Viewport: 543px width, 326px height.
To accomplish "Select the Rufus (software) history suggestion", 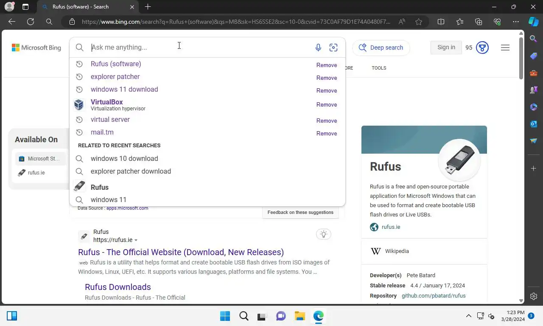I will pyautogui.click(x=116, y=64).
